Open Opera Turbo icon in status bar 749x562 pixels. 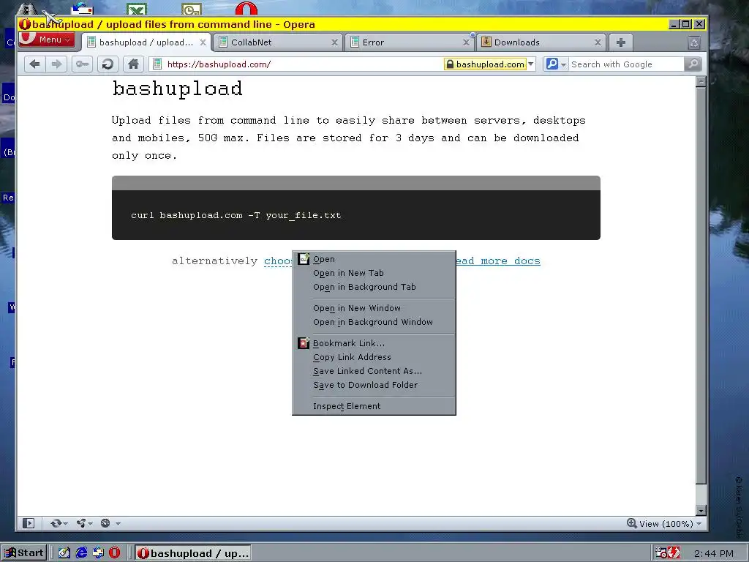pos(105,523)
